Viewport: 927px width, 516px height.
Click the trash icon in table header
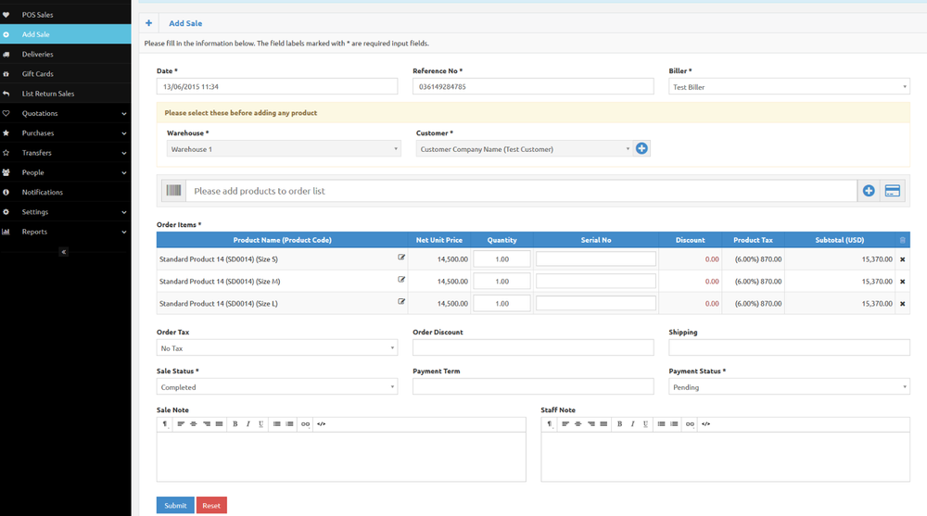pos(903,240)
